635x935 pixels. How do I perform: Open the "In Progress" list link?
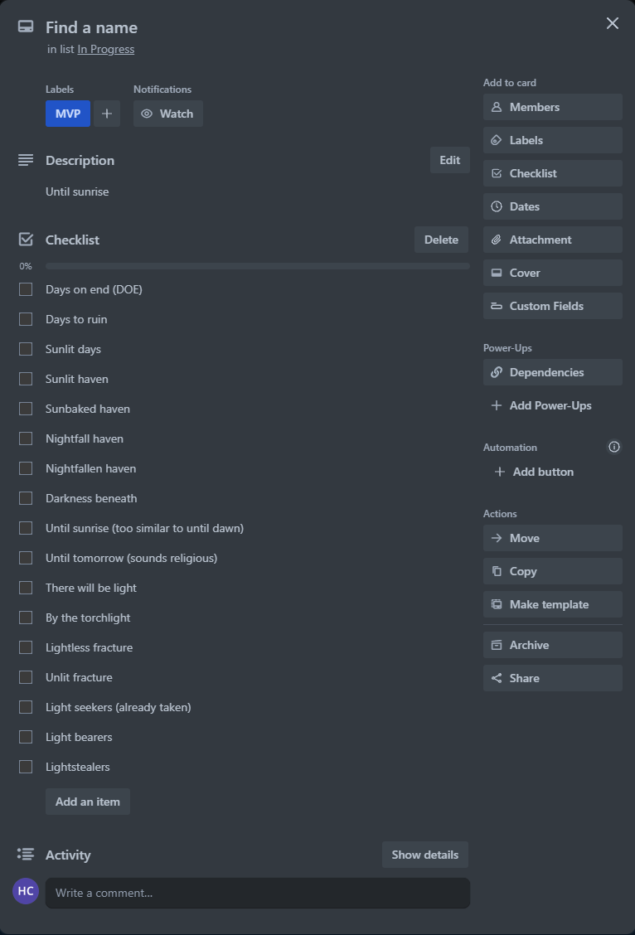coord(105,49)
